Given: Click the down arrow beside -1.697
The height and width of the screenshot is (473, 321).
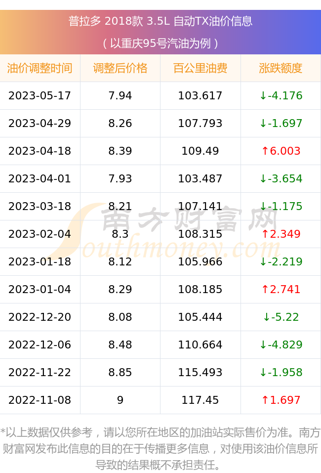Looking at the screenshot, I should 263,123.
